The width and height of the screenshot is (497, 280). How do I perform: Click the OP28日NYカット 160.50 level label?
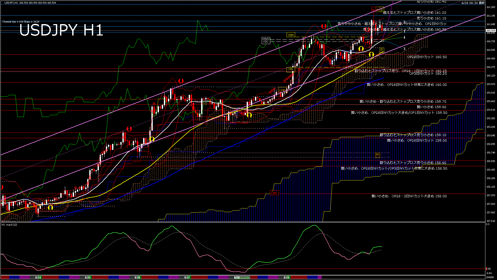pos(427,57)
